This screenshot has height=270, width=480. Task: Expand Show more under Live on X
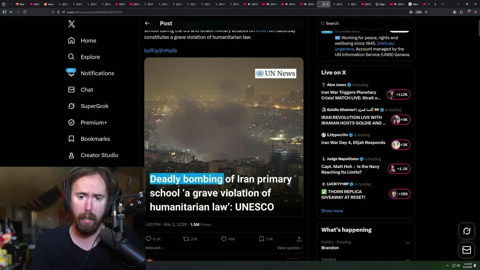tap(332, 211)
